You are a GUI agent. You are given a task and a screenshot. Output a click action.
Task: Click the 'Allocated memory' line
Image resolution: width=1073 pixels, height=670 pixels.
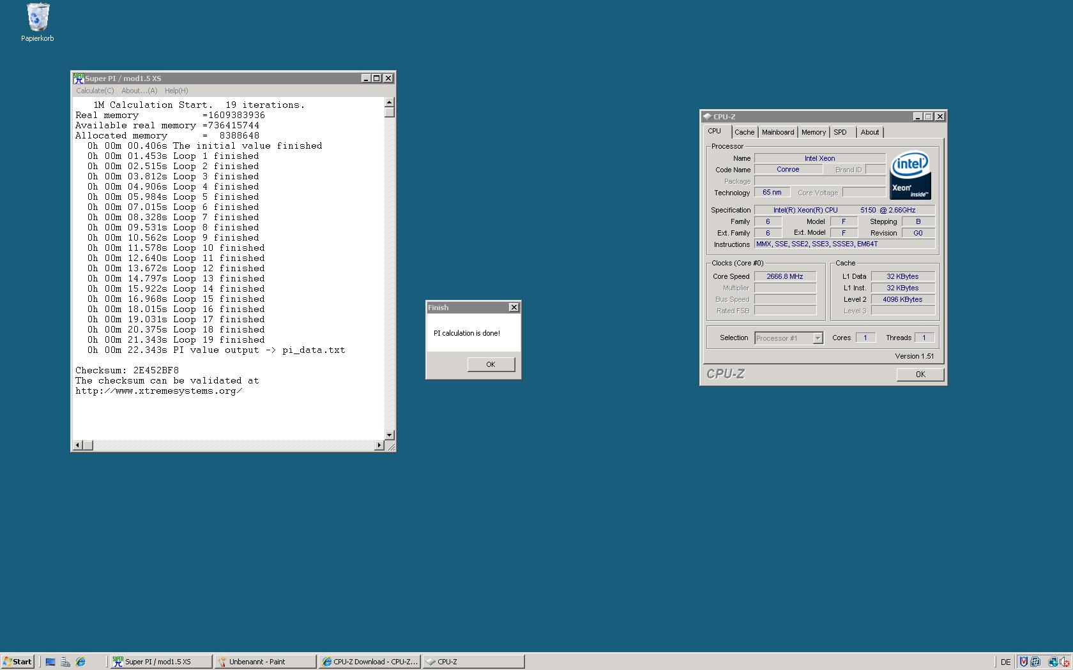167,135
